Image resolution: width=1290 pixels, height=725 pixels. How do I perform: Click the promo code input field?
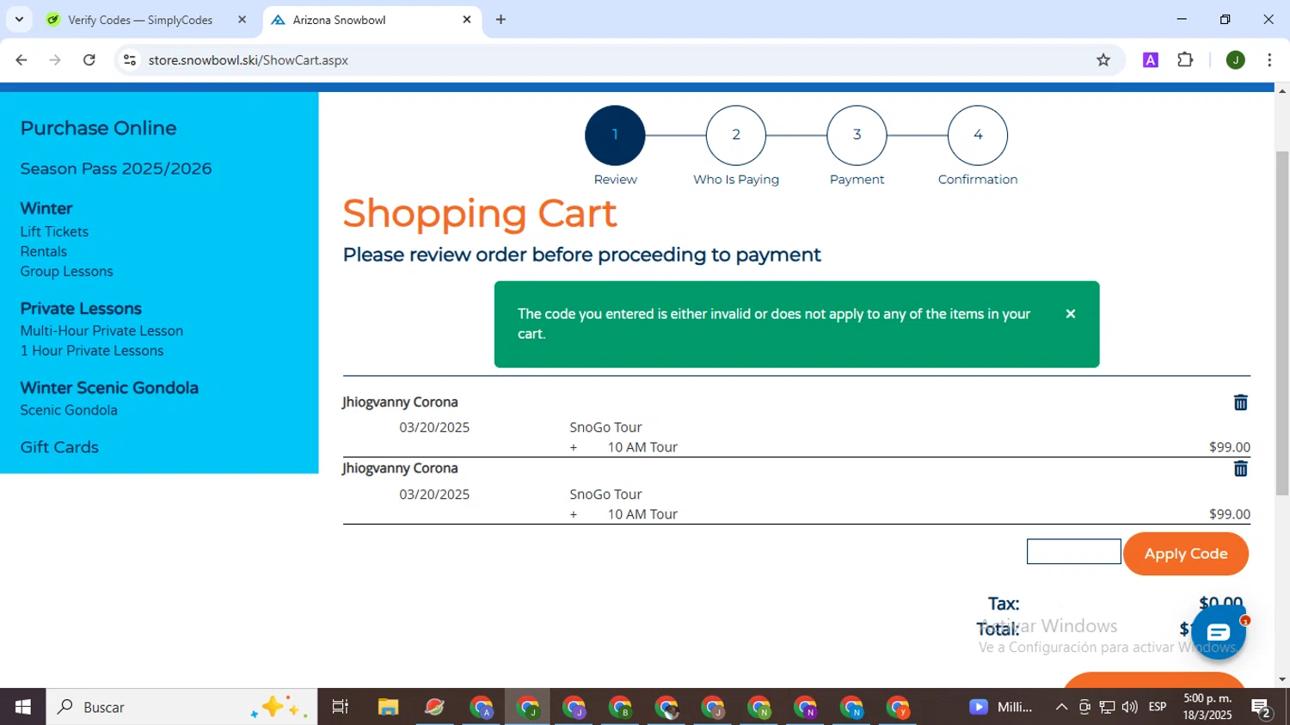[x=1073, y=551]
